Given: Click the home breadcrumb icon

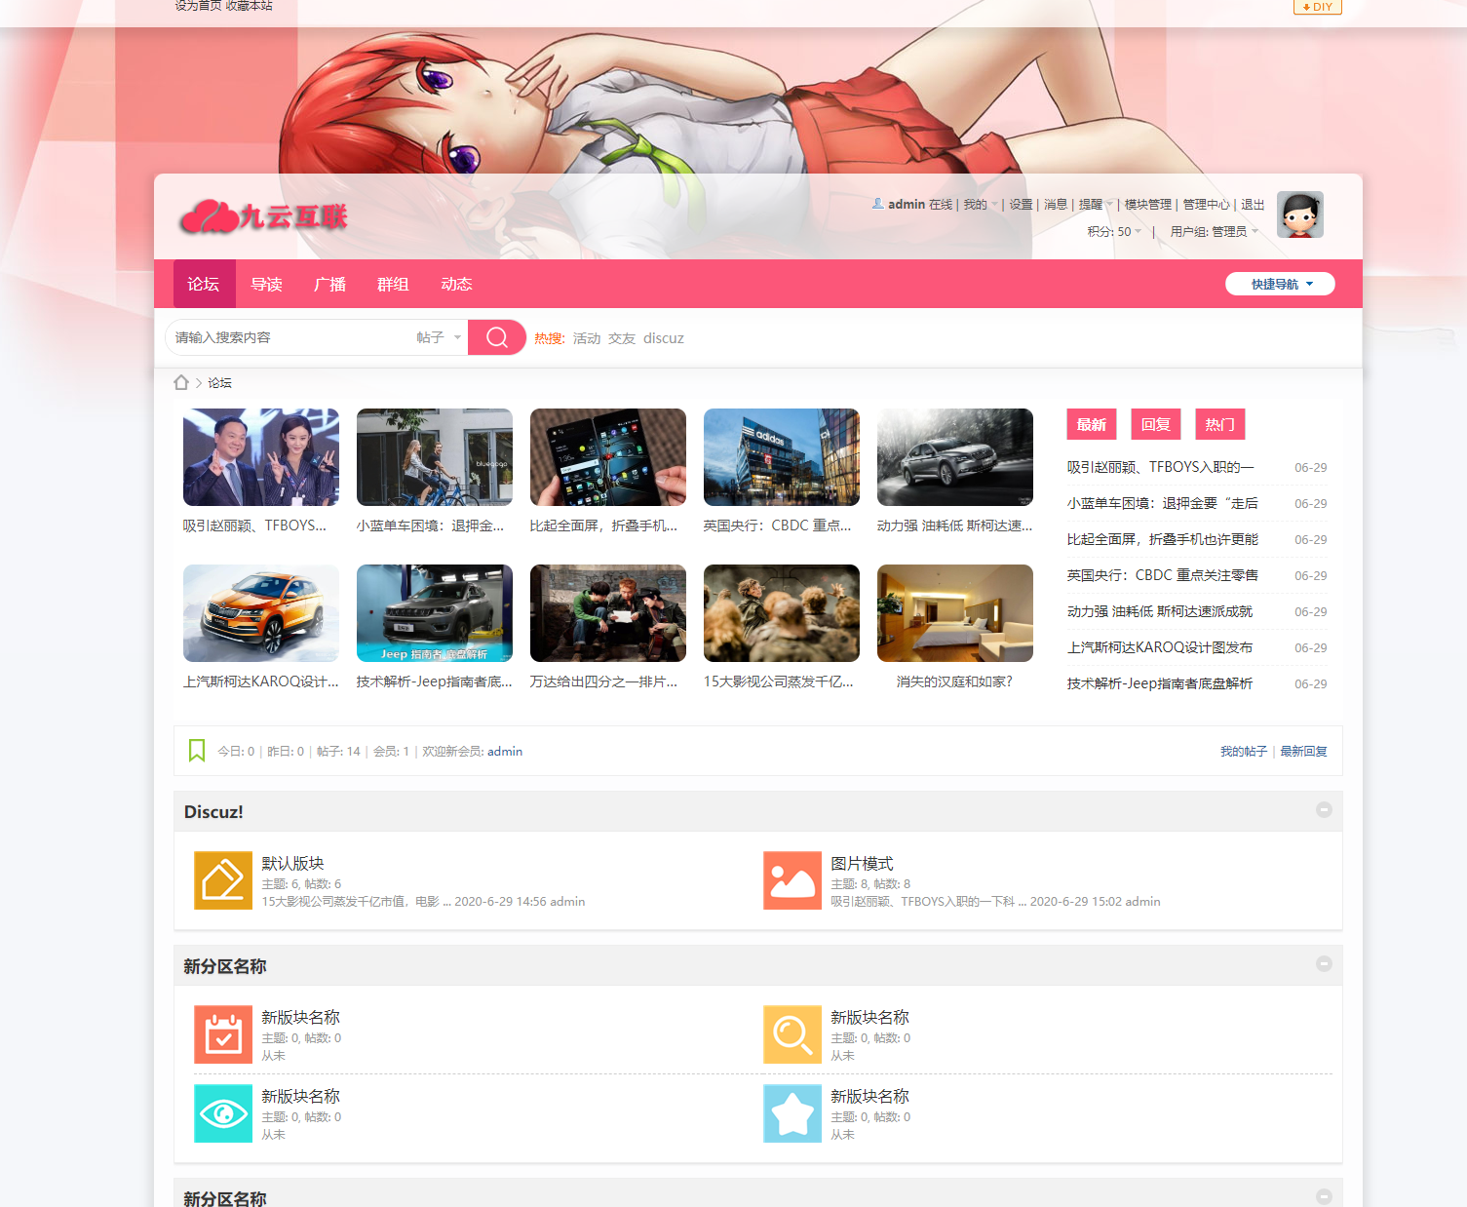Looking at the screenshot, I should (x=181, y=382).
